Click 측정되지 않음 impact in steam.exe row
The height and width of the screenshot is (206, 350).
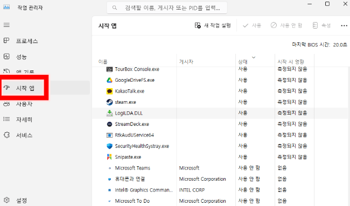coord(292,102)
